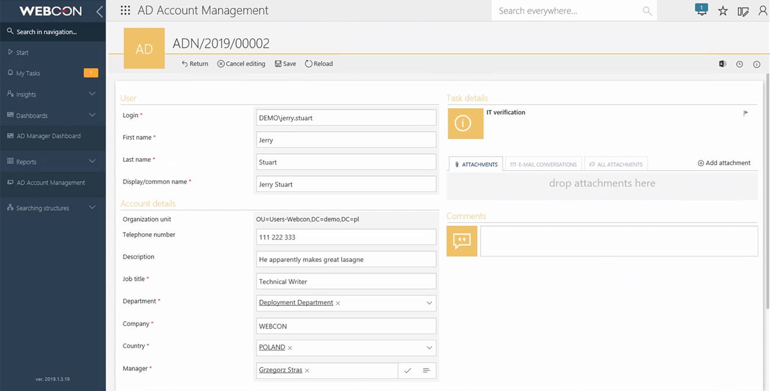
Task: Switch to All Attachments tab
Action: [x=616, y=165]
